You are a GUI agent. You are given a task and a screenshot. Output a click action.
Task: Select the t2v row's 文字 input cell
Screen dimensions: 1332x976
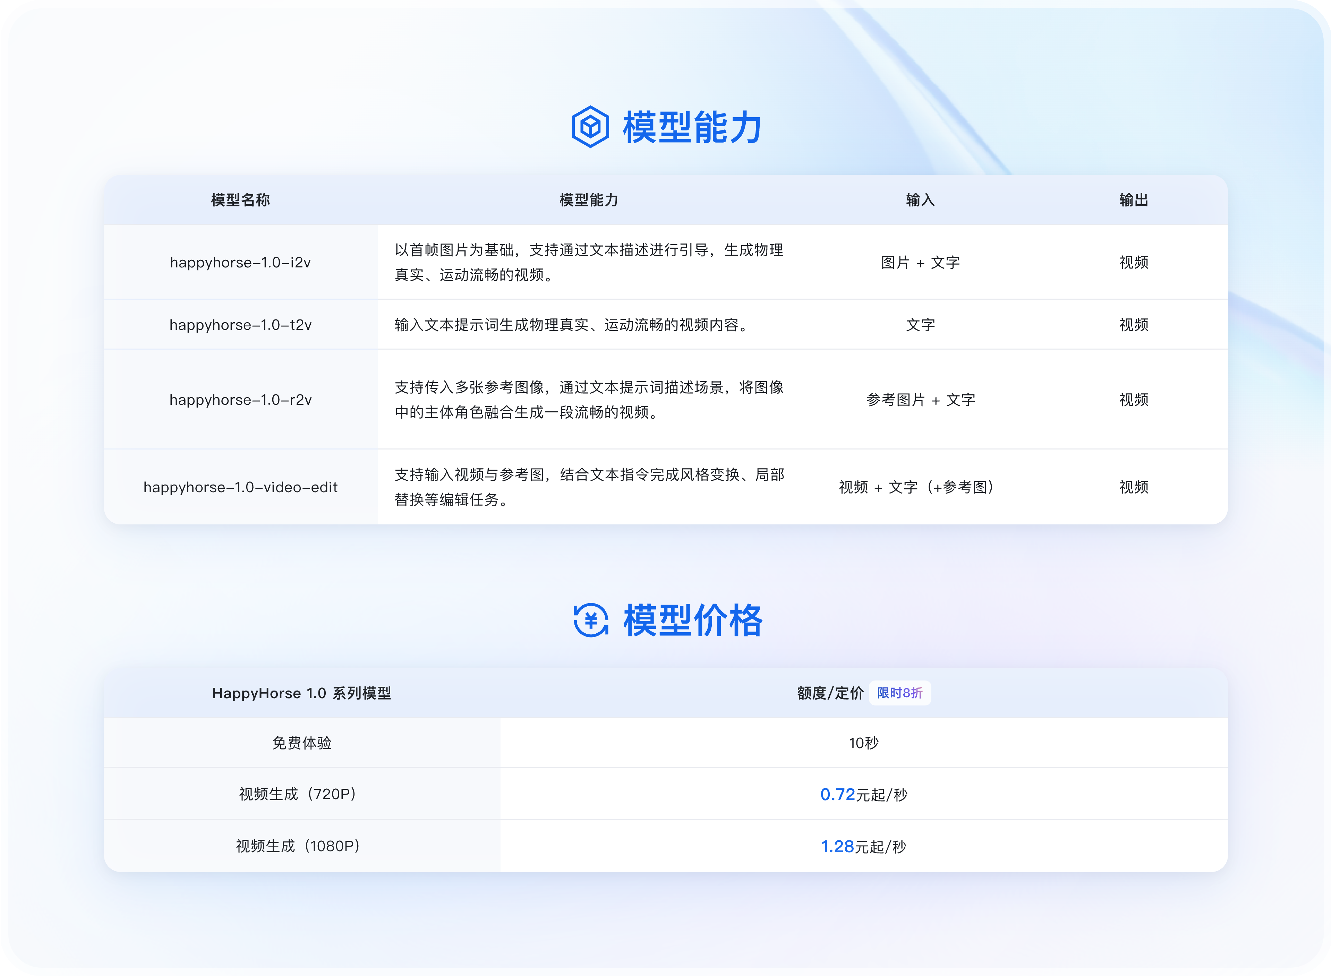coord(920,325)
